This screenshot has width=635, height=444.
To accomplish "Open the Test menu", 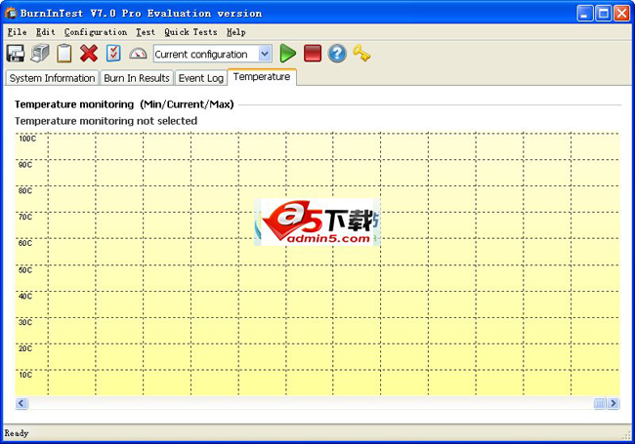I will (146, 32).
